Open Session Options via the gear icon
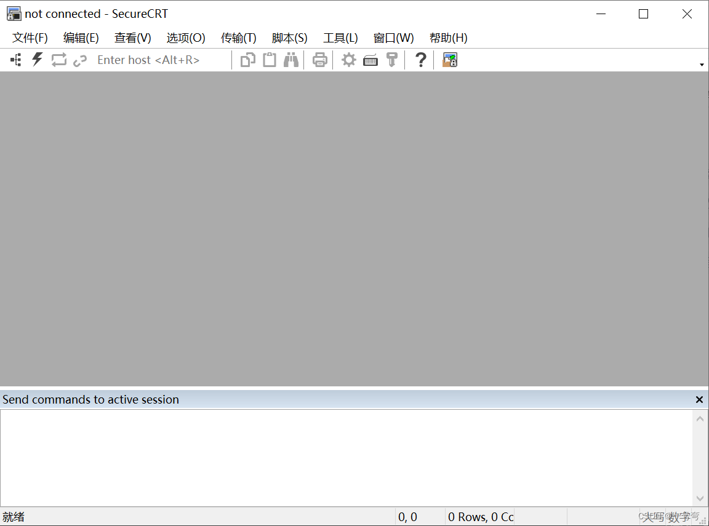 [x=348, y=60]
